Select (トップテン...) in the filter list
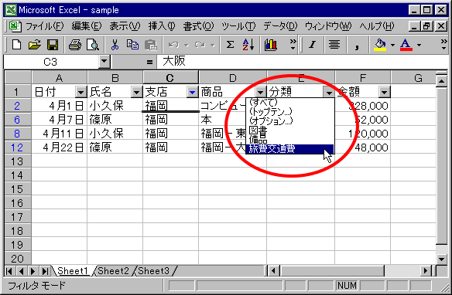 [290, 111]
